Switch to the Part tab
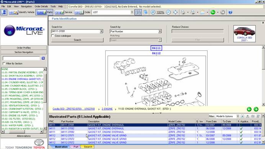This screenshot has height=149, width=265. click(76, 147)
